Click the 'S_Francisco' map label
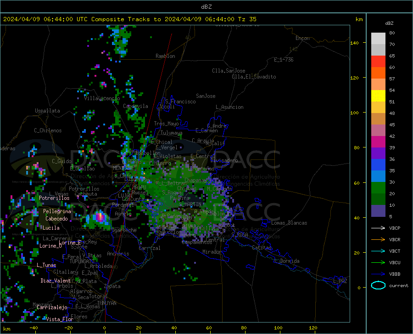 (180, 102)
